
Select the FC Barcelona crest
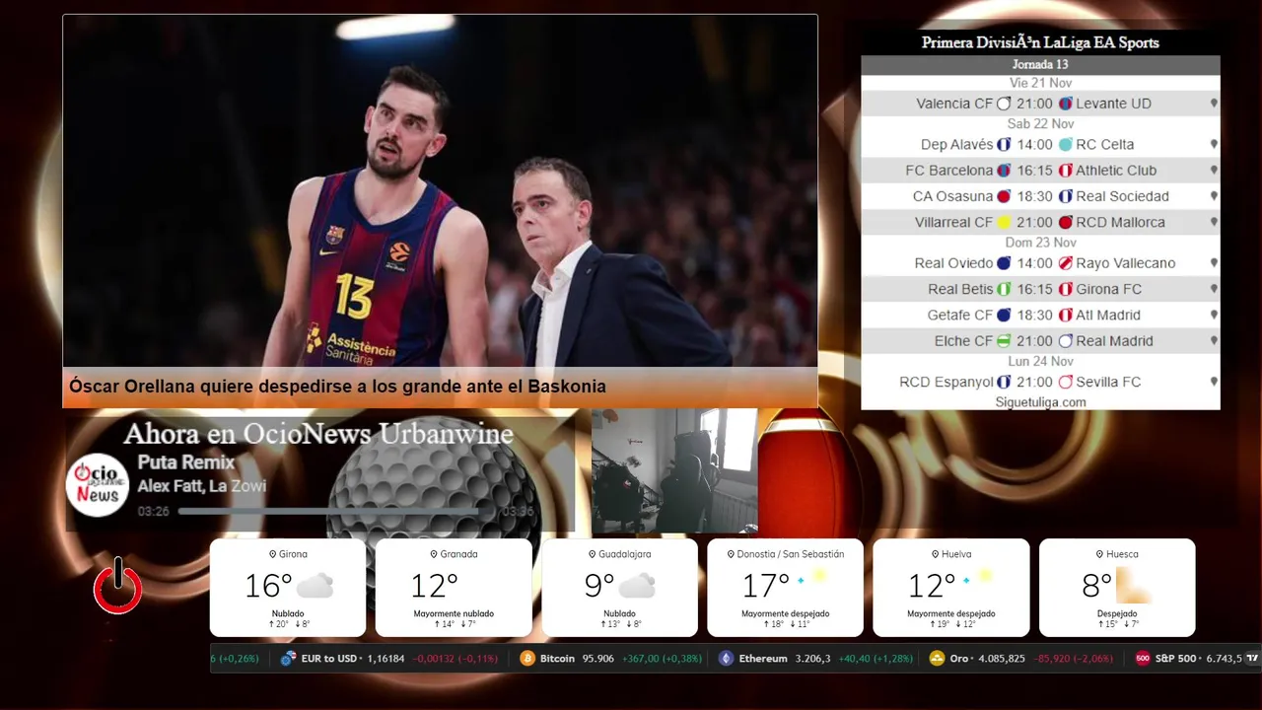click(1004, 171)
